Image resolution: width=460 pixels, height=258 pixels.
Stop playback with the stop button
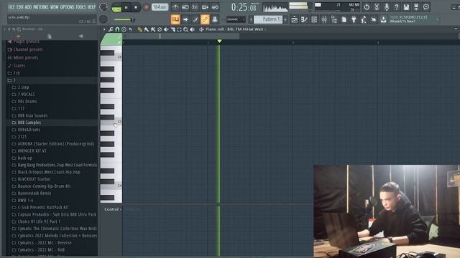136,7
